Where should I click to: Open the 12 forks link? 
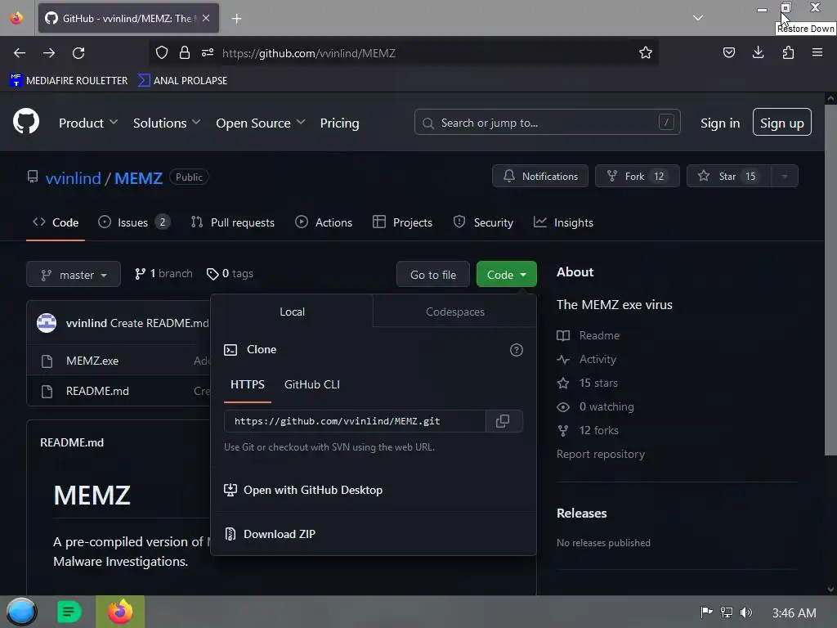(588, 430)
